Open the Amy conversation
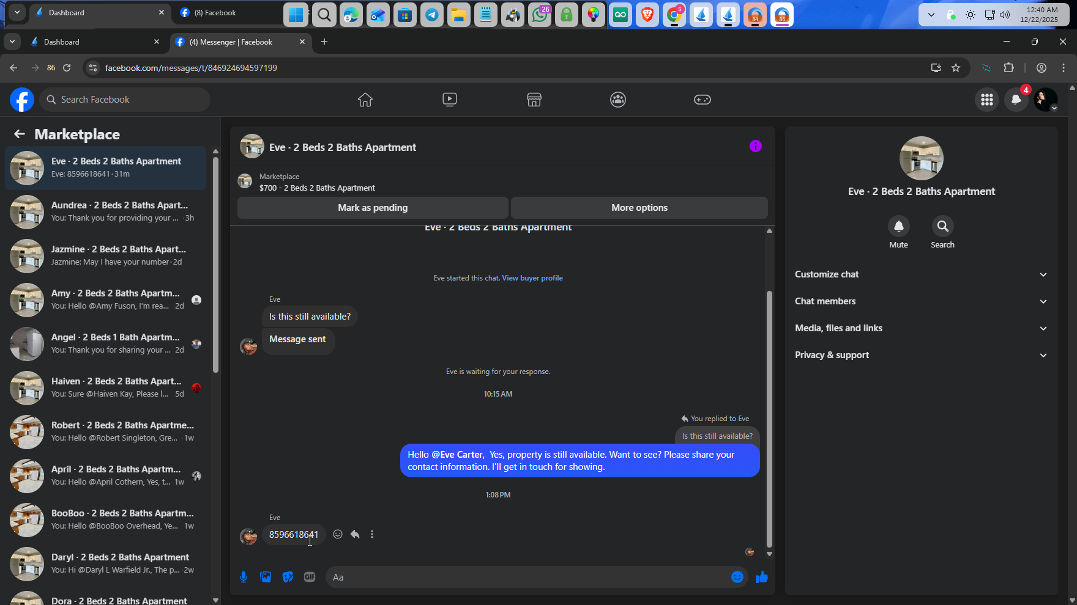1077x605 pixels. (x=105, y=300)
